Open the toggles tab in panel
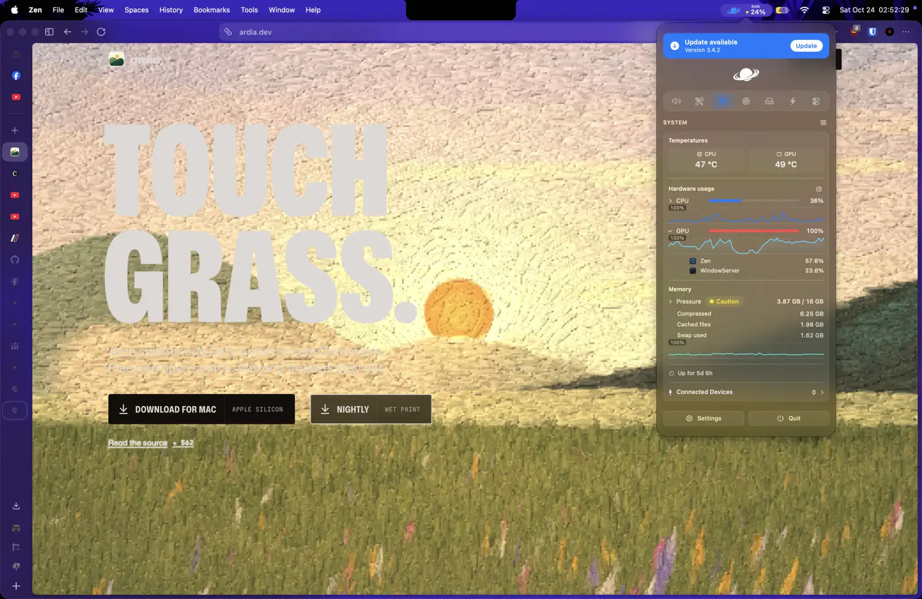This screenshot has height=599, width=922. pos(816,101)
